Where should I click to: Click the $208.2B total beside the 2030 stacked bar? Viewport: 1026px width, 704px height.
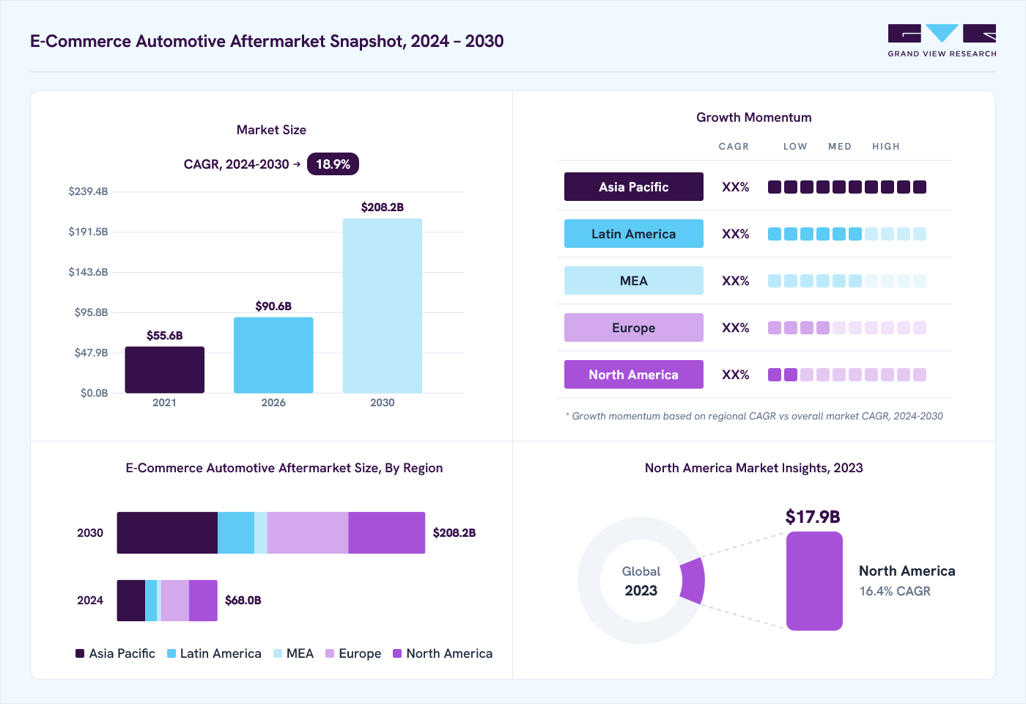(454, 533)
